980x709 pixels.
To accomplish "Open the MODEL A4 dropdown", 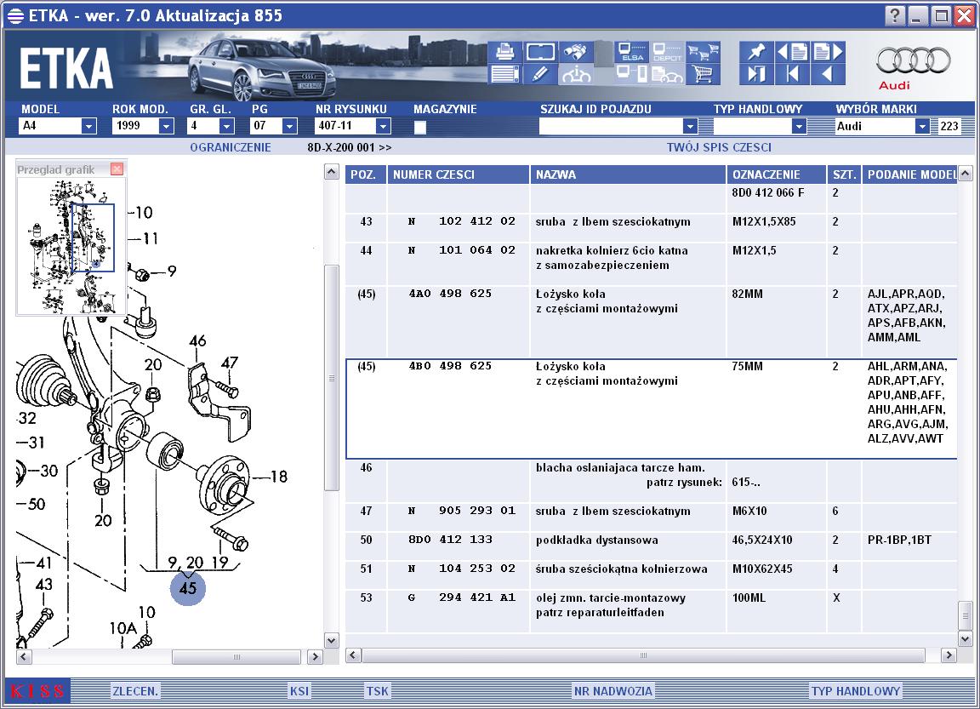I will [x=88, y=126].
